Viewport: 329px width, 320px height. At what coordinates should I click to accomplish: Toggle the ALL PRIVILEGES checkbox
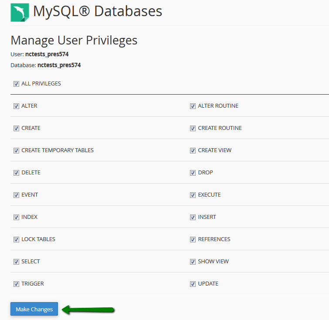(16, 84)
